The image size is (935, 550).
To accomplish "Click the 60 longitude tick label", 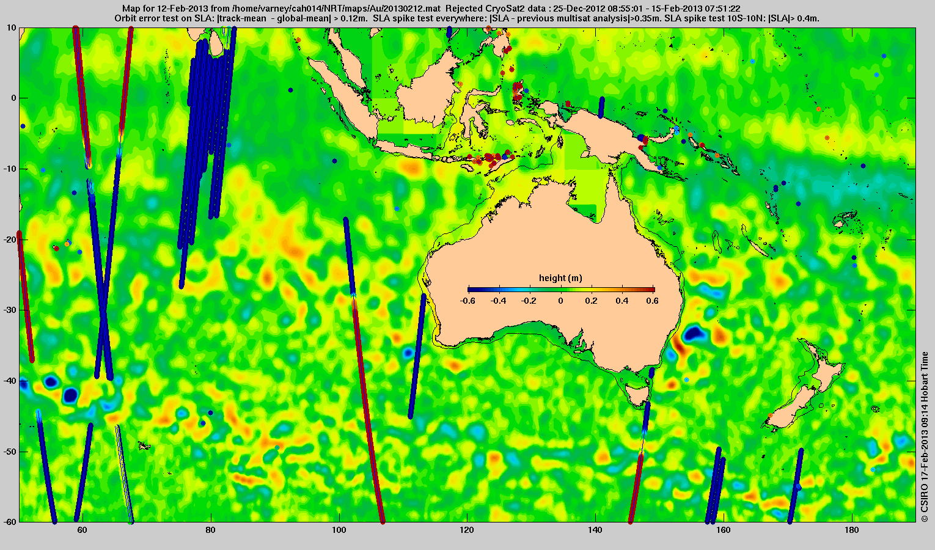I will pyautogui.click(x=82, y=530).
